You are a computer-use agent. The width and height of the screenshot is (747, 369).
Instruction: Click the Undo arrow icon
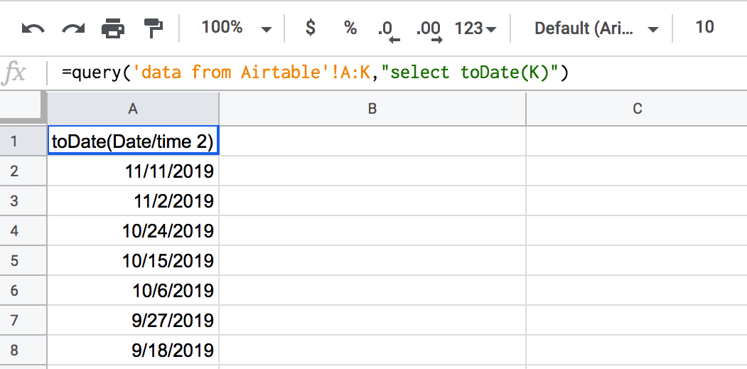click(33, 28)
